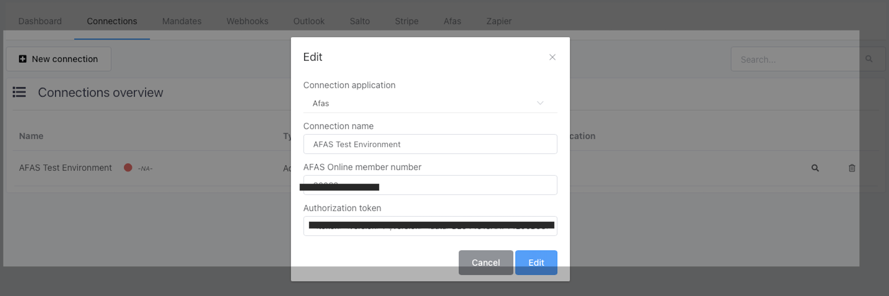Open the Connection application dropdown showing Afas
Viewport: 889px width, 296px height.
point(430,103)
